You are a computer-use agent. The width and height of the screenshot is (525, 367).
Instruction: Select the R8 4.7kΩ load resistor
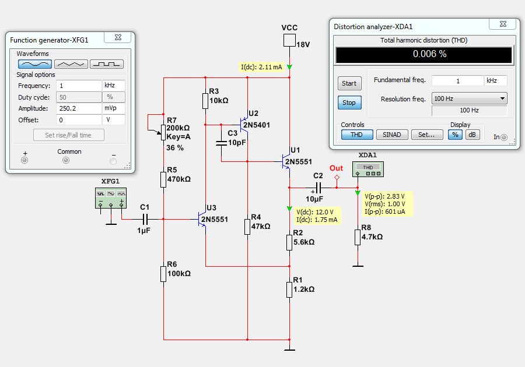(x=358, y=237)
